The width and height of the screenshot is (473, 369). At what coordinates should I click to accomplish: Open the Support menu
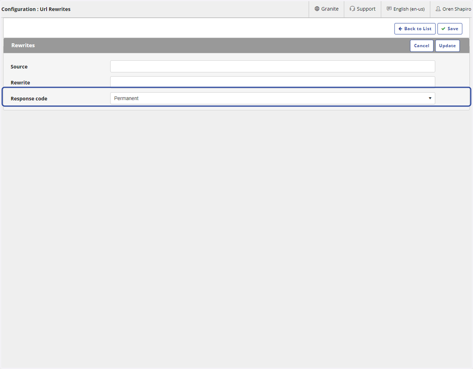coord(363,9)
